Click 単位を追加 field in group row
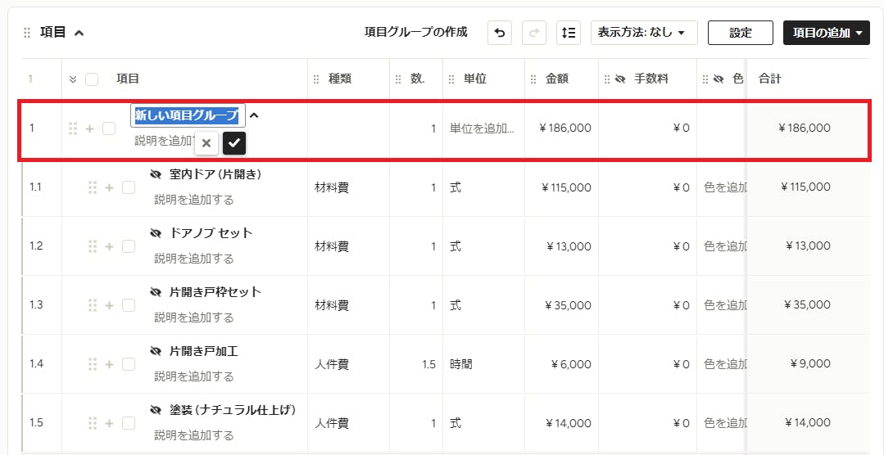The height and width of the screenshot is (455, 884). (482, 128)
